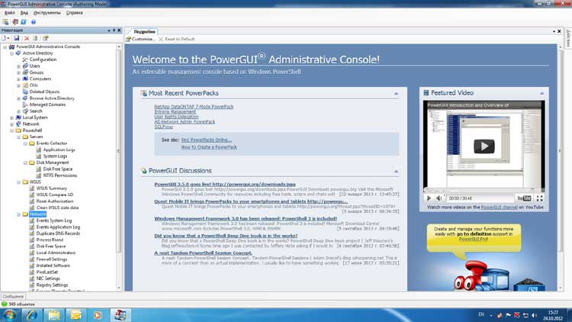Click the red X delete icon in navigation toolbar
The height and width of the screenshot is (322, 572).
27,38
